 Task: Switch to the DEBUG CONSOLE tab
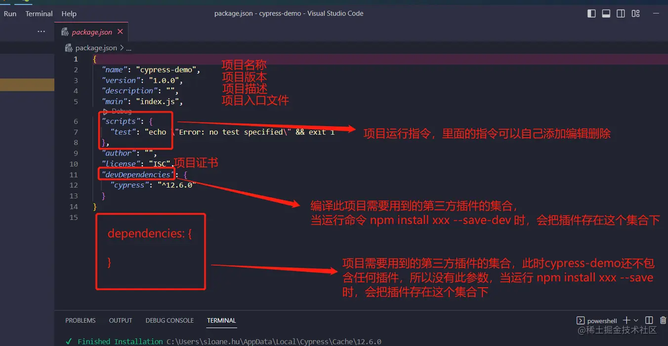tap(169, 320)
